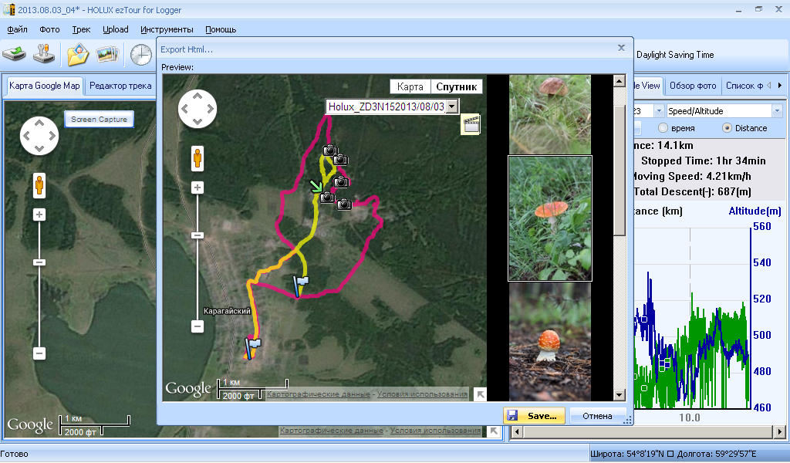Select the brown mushroom photo thumbnail
The width and height of the screenshot is (790, 463).
tap(549, 114)
